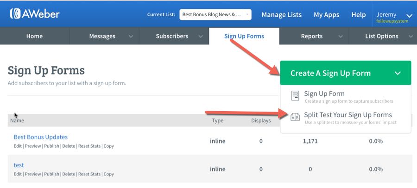
Task: Open the Best Bonus Updates form
Action: click(x=41, y=137)
